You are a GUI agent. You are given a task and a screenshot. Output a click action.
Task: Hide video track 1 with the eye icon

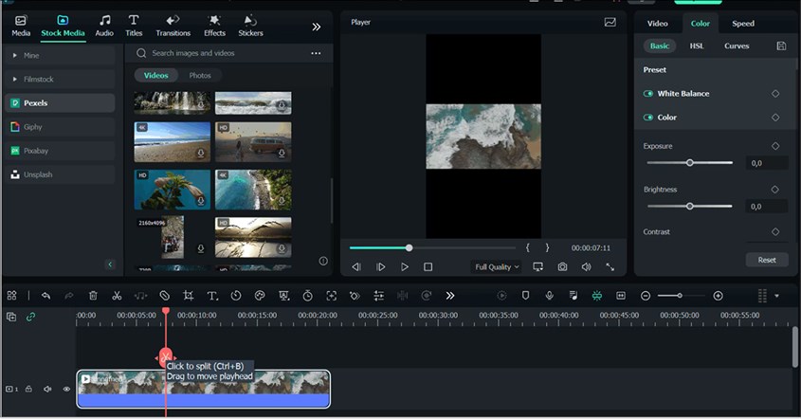tap(66, 389)
